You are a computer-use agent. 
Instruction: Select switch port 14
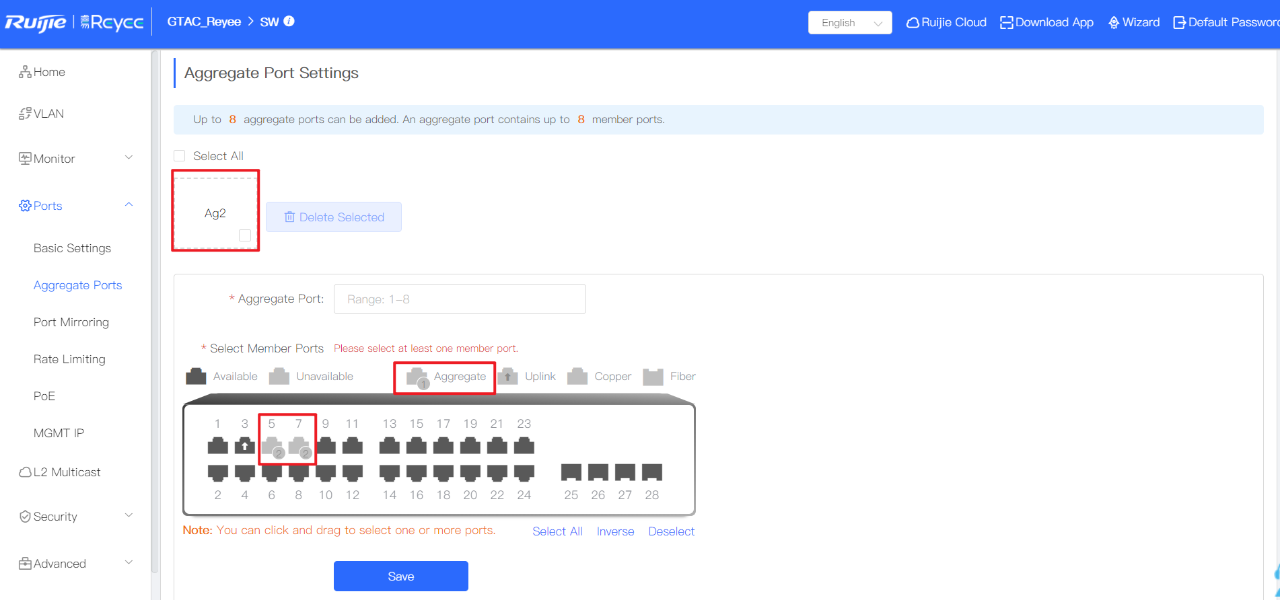[390, 473]
